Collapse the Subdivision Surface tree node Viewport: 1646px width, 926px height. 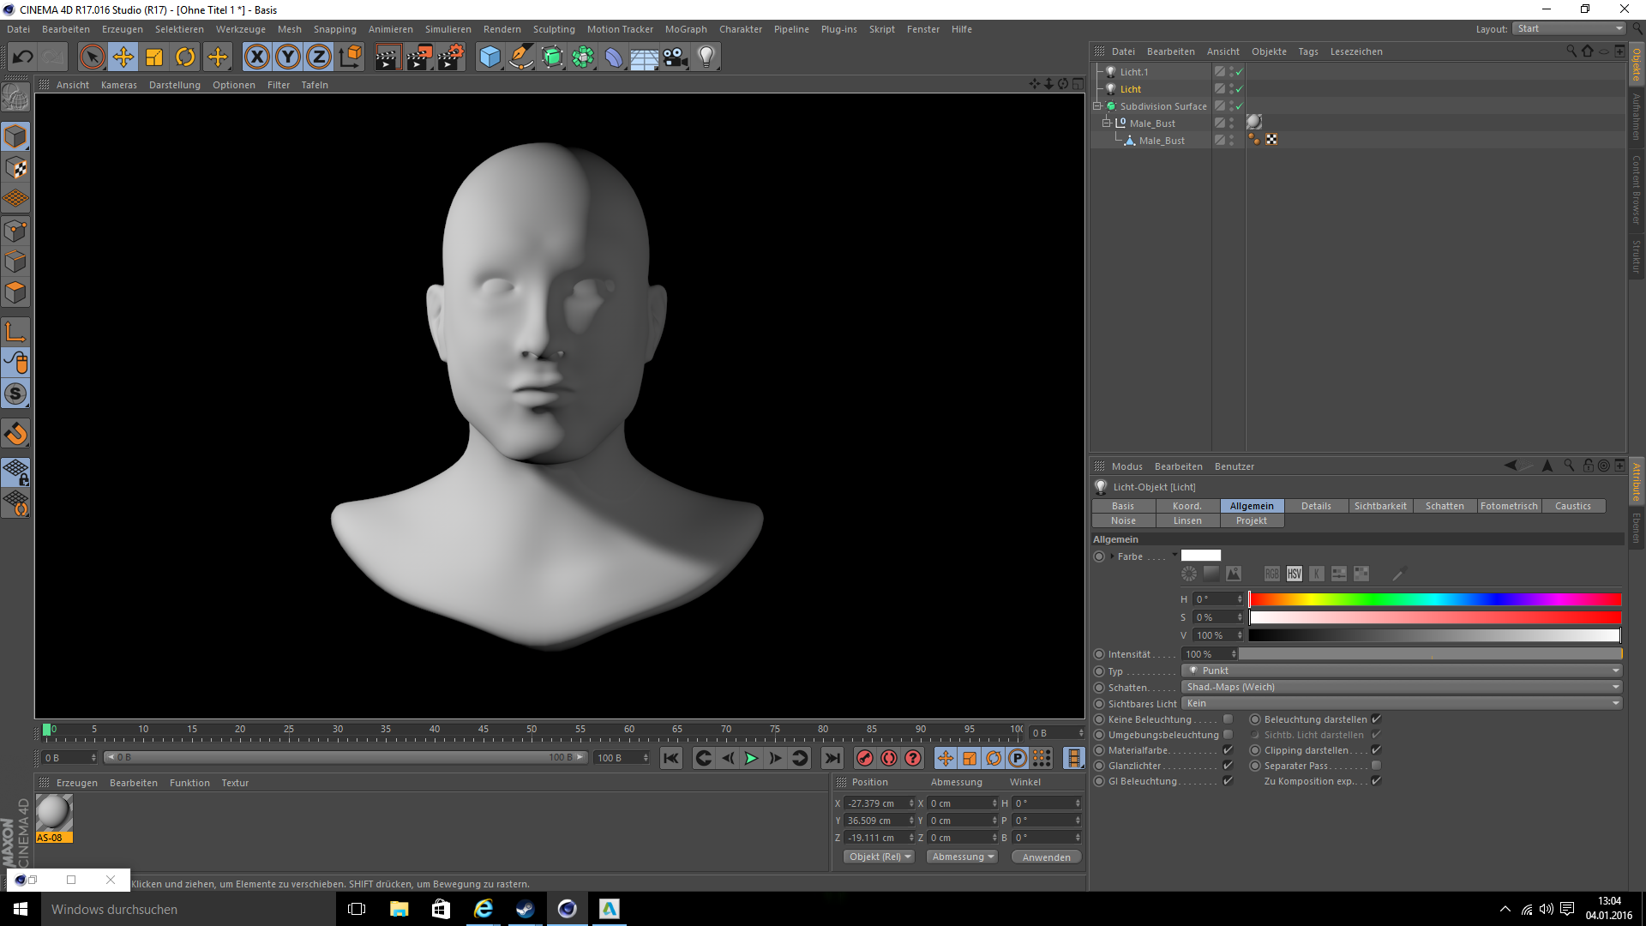pos(1097,106)
